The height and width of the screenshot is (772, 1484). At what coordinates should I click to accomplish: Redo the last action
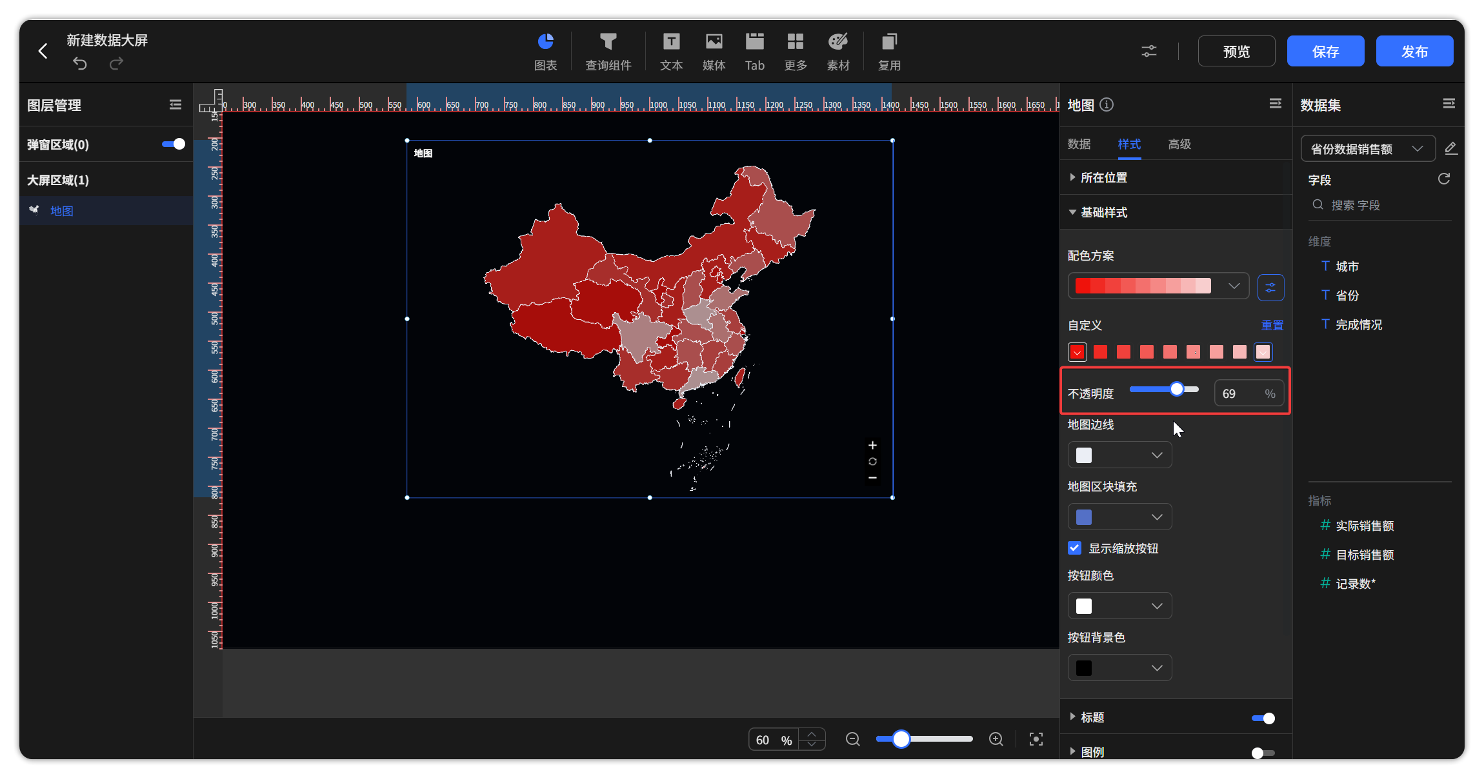[116, 63]
